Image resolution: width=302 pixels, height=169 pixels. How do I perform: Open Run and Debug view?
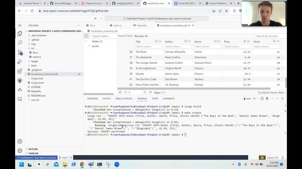[x=20, y=61]
